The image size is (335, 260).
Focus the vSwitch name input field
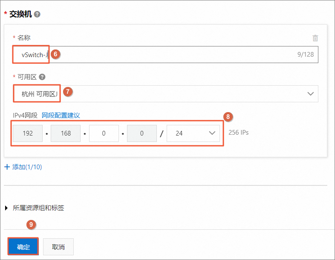[170, 55]
